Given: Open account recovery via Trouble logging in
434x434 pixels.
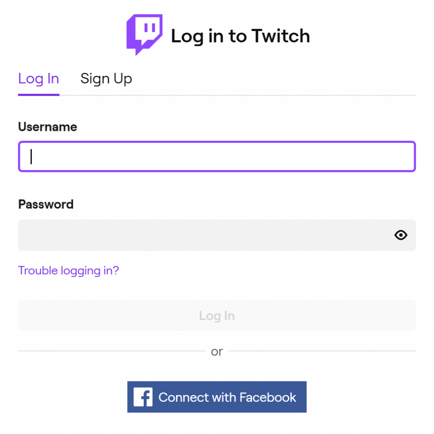Looking at the screenshot, I should (68, 270).
